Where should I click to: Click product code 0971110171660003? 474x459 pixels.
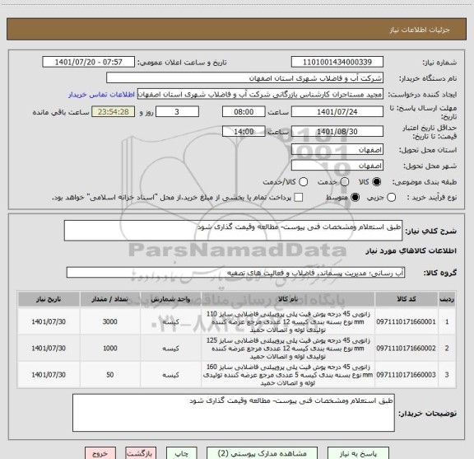(x=406, y=374)
